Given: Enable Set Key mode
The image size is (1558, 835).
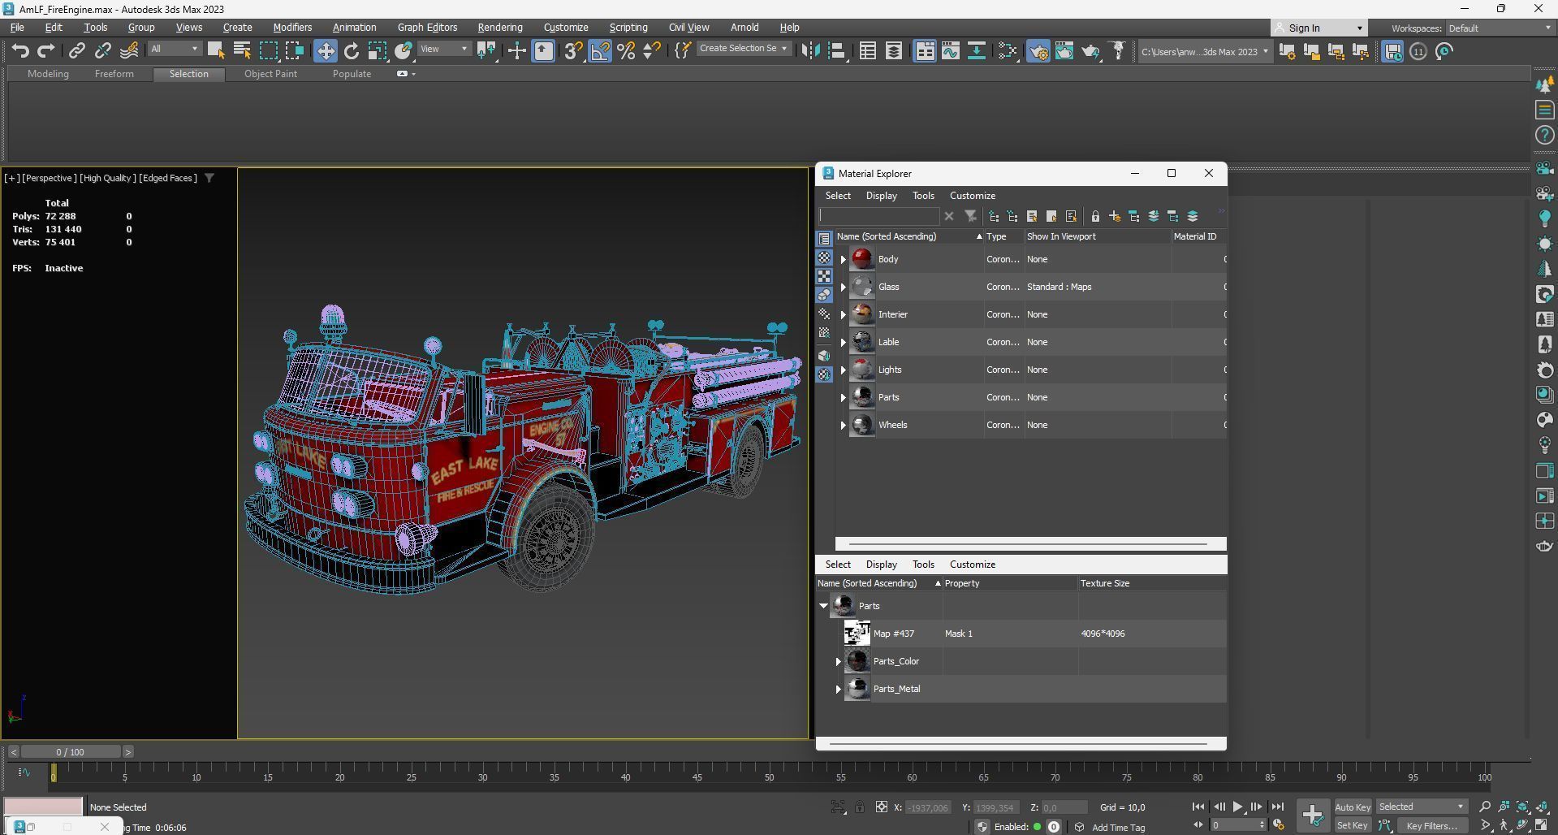Looking at the screenshot, I should (x=1352, y=825).
